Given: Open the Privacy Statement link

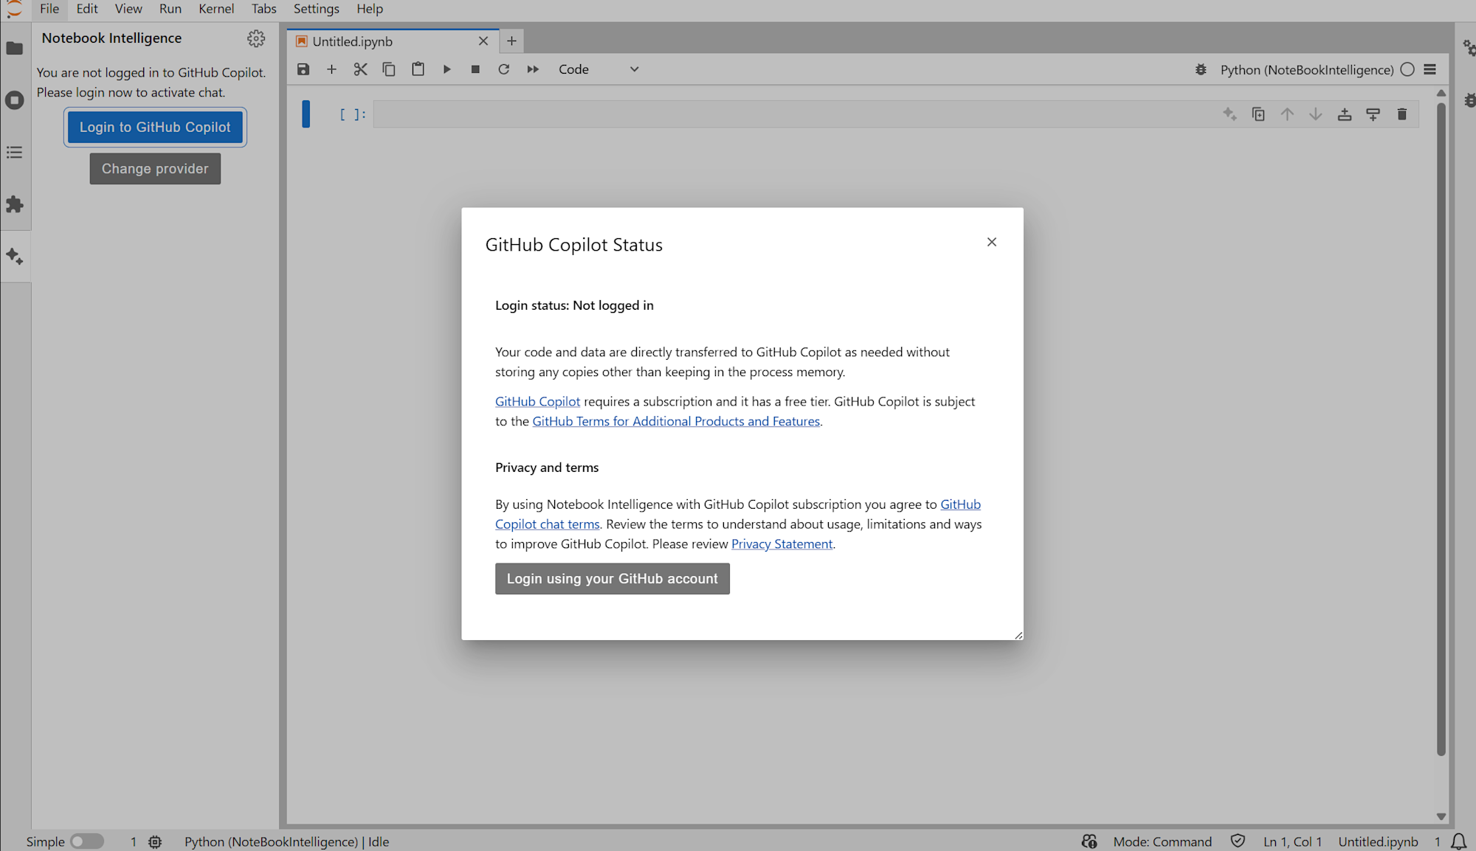Looking at the screenshot, I should 782,544.
